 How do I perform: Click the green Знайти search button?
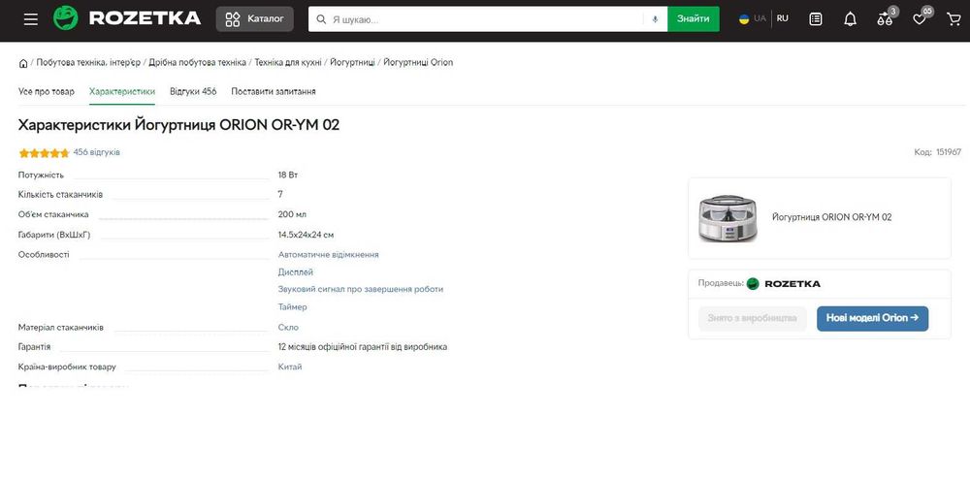pyautogui.click(x=694, y=19)
